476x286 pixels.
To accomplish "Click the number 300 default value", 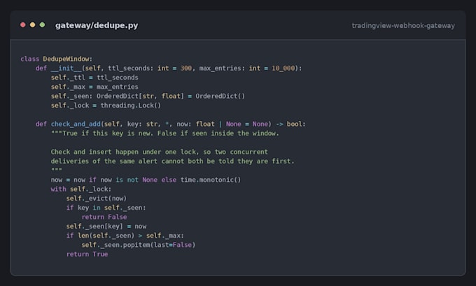I will click(x=186, y=69).
